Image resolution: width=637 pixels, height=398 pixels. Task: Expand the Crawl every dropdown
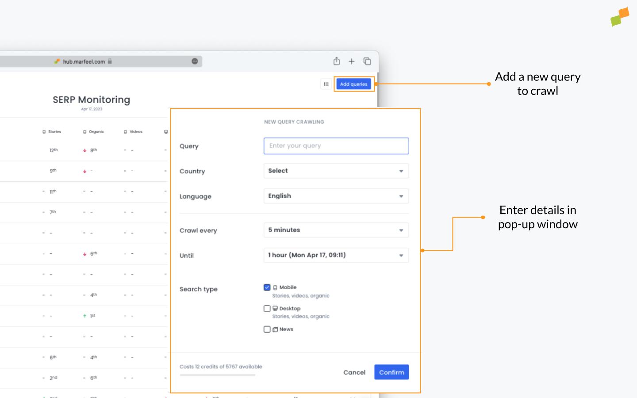(x=336, y=230)
